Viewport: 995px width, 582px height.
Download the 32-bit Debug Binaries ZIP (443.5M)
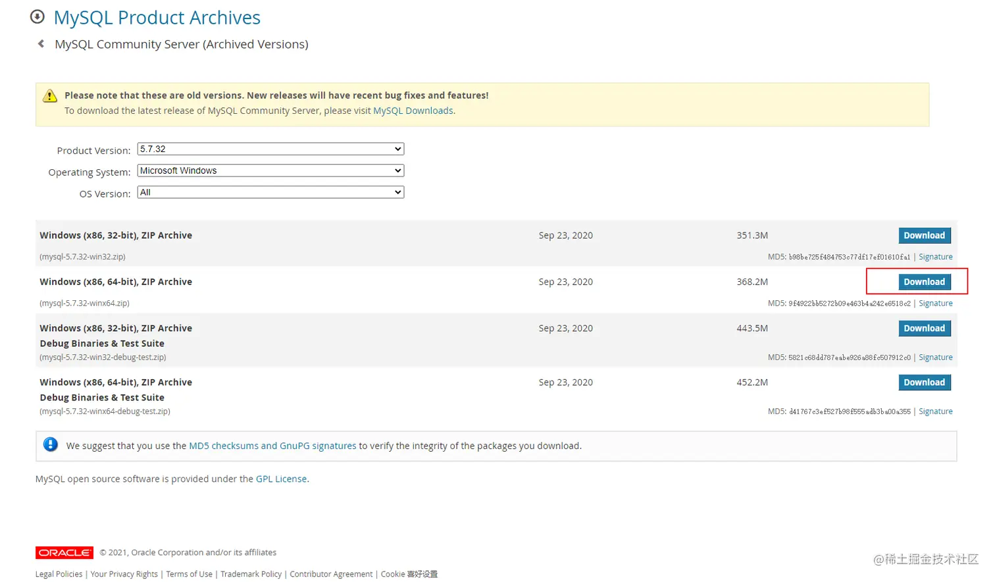(925, 328)
